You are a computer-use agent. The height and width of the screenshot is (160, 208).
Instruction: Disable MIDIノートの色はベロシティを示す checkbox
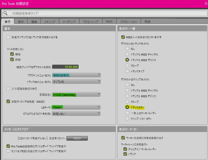point(123,37)
